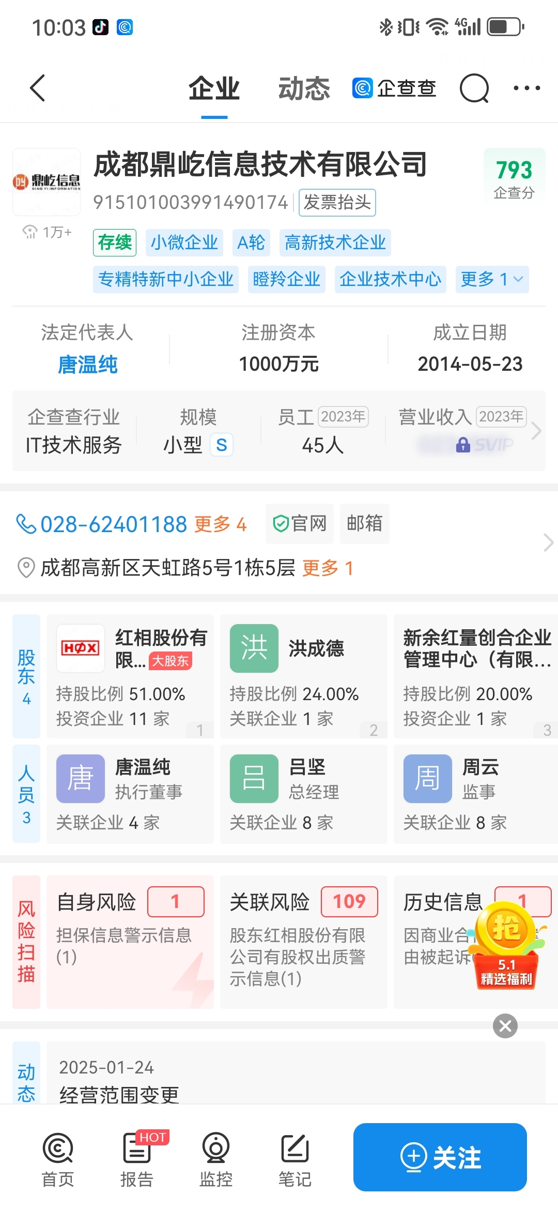The height and width of the screenshot is (1210, 558).
Task: Expand business info row chevron
Action: pos(536,431)
